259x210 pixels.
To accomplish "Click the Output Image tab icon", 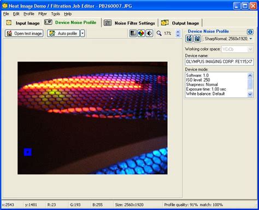I will click(165, 22).
